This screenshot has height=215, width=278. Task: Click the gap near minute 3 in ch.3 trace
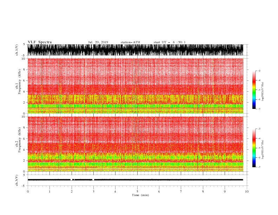[x=93, y=180]
